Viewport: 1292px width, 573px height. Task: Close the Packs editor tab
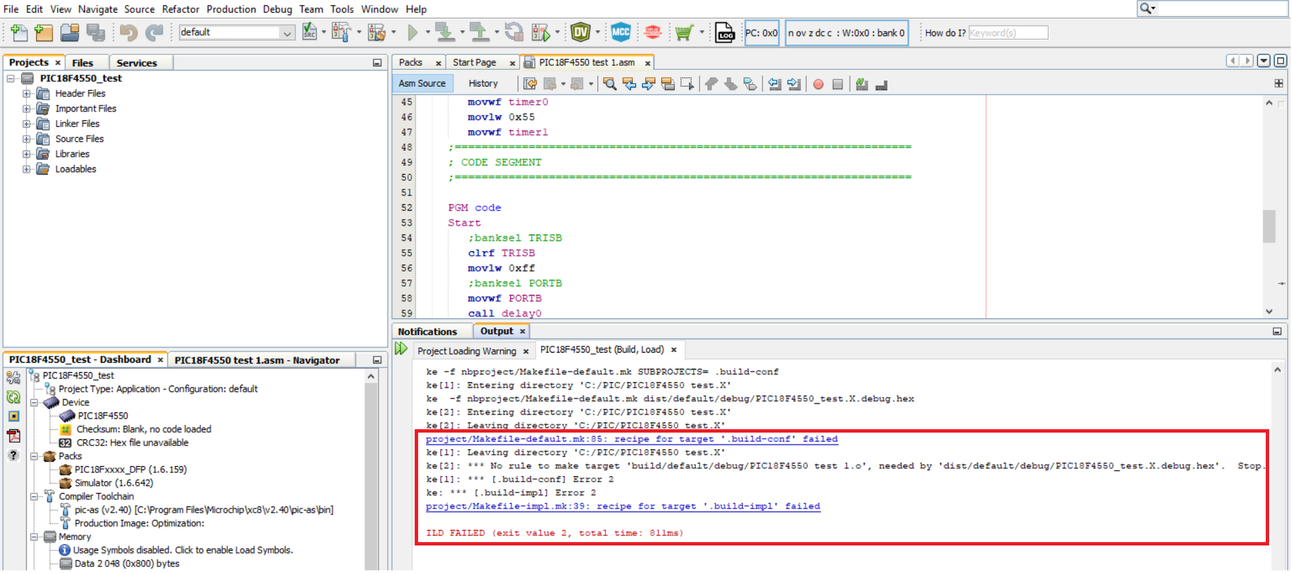[439, 63]
